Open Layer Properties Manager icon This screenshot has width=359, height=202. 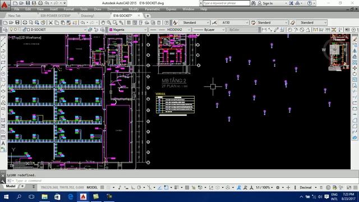tap(5, 30)
